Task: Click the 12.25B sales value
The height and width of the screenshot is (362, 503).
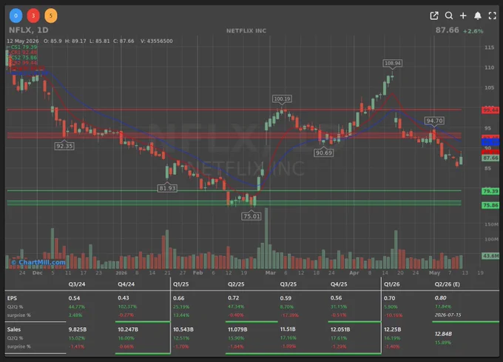Action: [x=392, y=329]
